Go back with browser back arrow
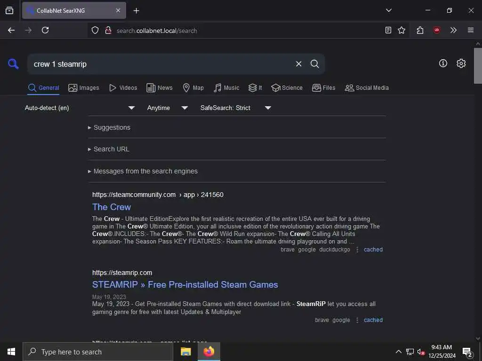This screenshot has width=482, height=361. (11, 30)
